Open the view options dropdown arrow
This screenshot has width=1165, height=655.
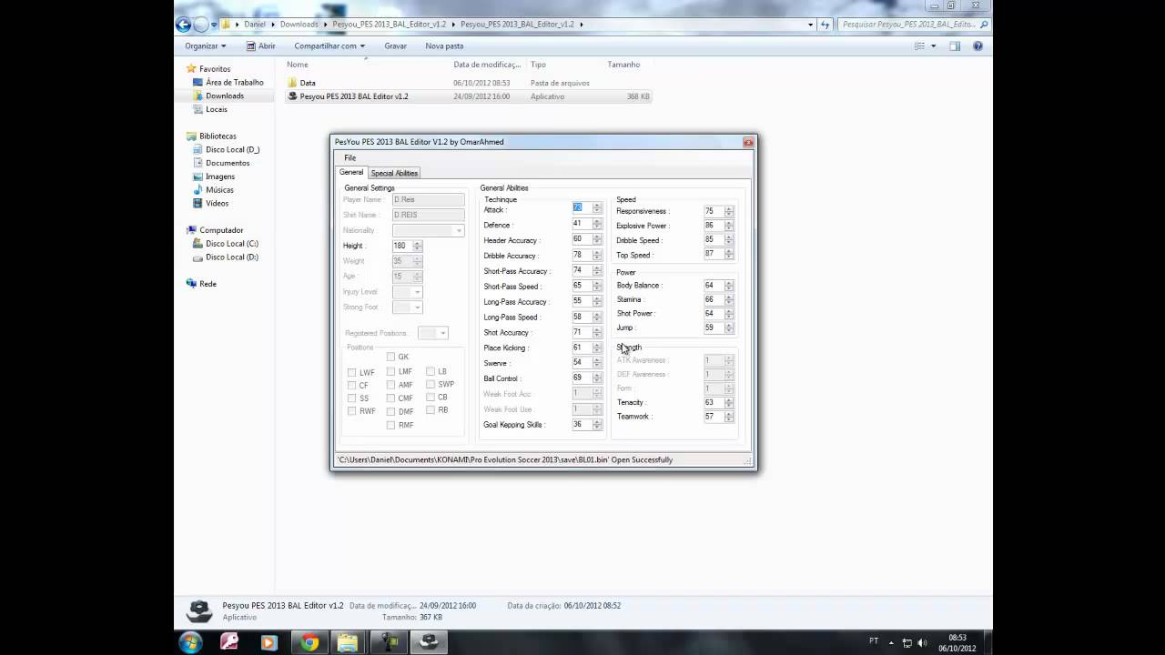pyautogui.click(x=934, y=45)
